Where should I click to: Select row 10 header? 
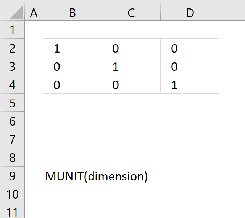(12, 194)
